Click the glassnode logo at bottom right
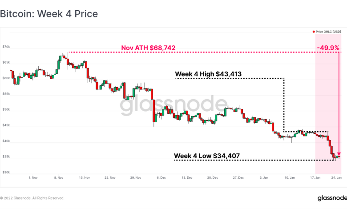 coord(331,198)
